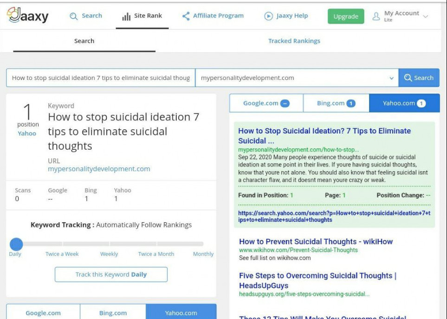The width and height of the screenshot is (447, 319).
Task: Open www.wikihow.com/Prevent-Suicidal-Thoughts URL
Action: click(x=298, y=250)
